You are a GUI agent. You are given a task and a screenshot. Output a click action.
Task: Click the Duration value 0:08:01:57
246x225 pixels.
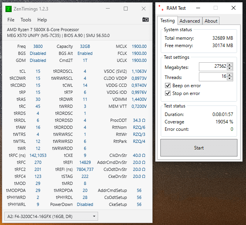pyautogui.click(x=223, y=114)
